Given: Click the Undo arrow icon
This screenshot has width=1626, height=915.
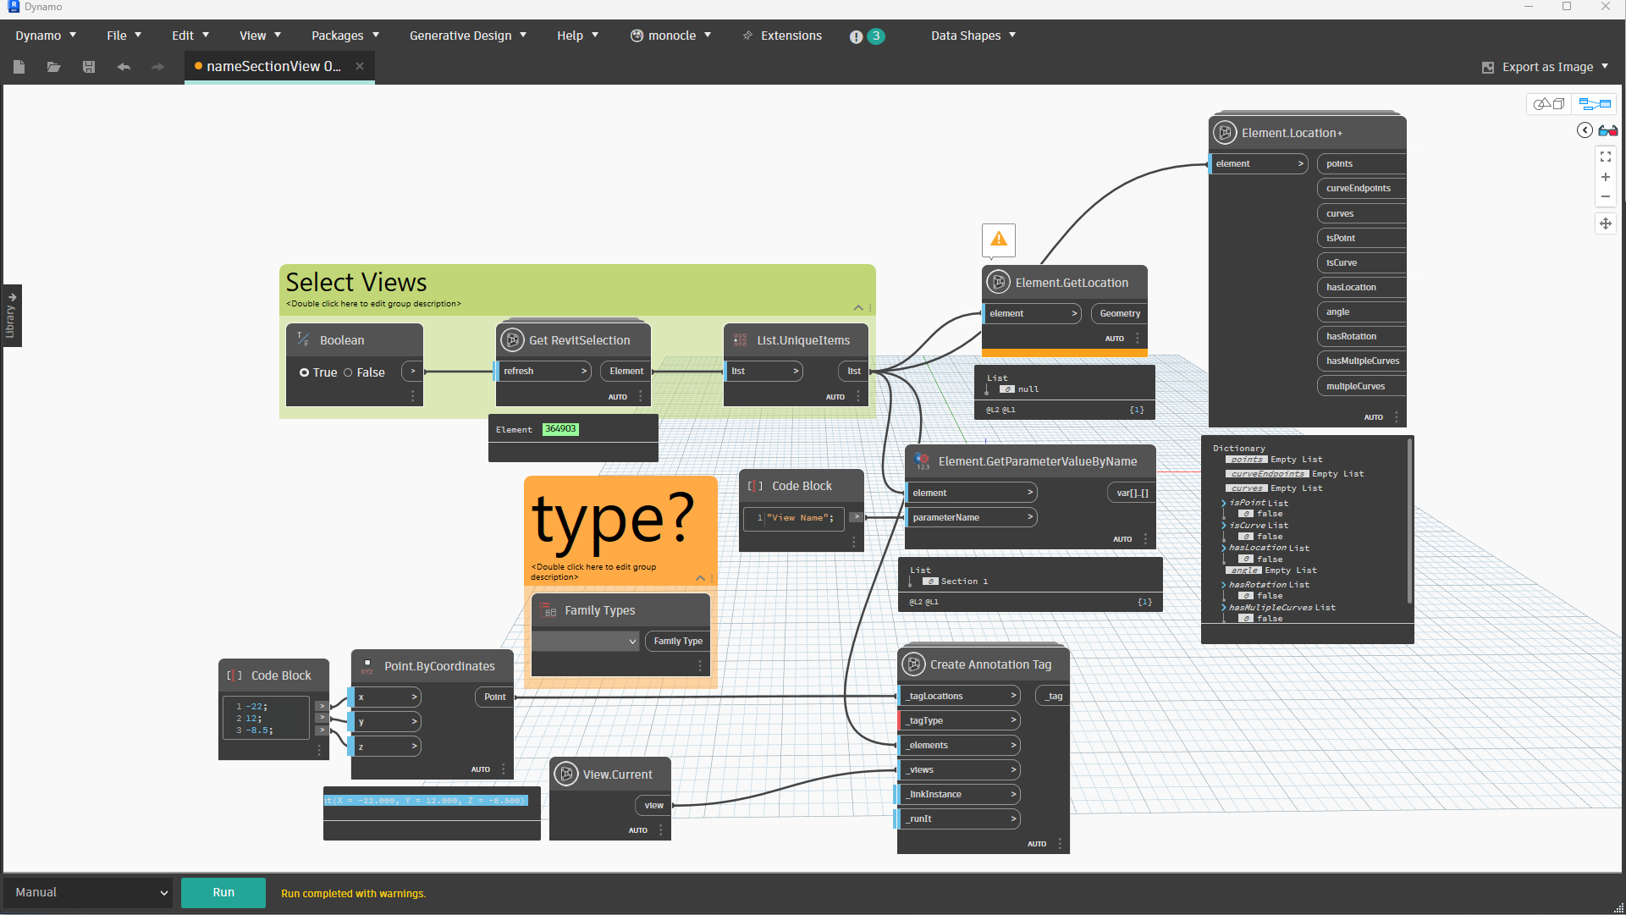Looking at the screenshot, I should (x=123, y=67).
